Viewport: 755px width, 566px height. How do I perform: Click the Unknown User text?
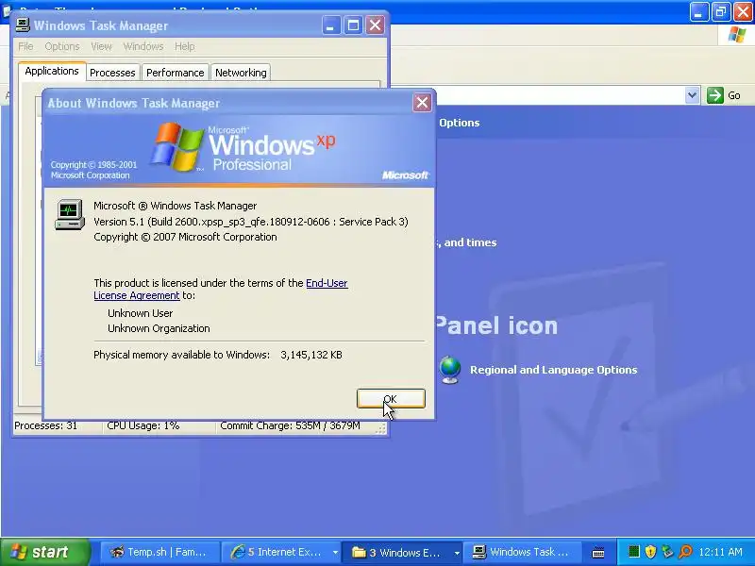tap(140, 313)
